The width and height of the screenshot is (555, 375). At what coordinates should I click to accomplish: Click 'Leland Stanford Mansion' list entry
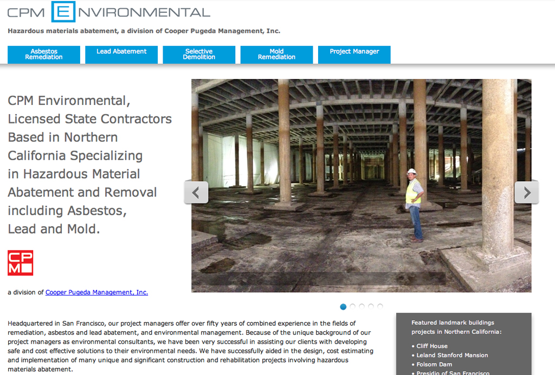452,355
